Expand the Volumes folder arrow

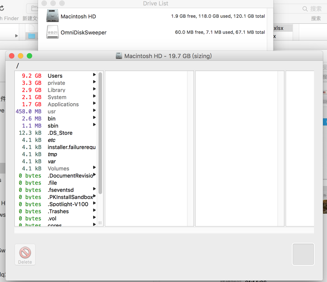point(94,167)
